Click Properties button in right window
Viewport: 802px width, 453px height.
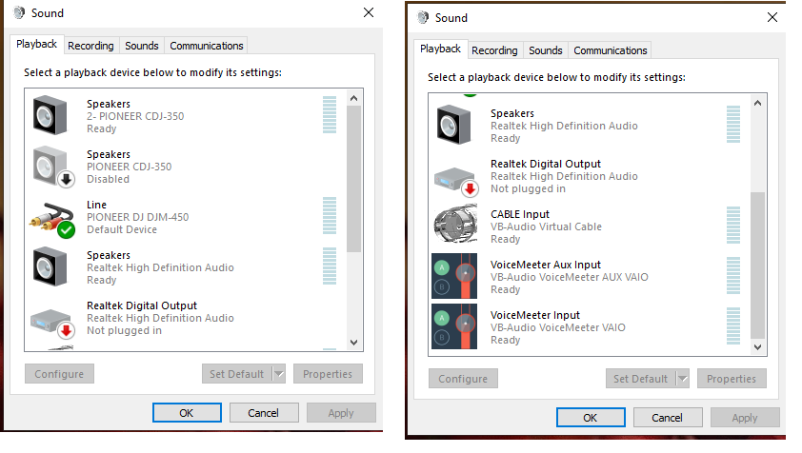tap(732, 379)
